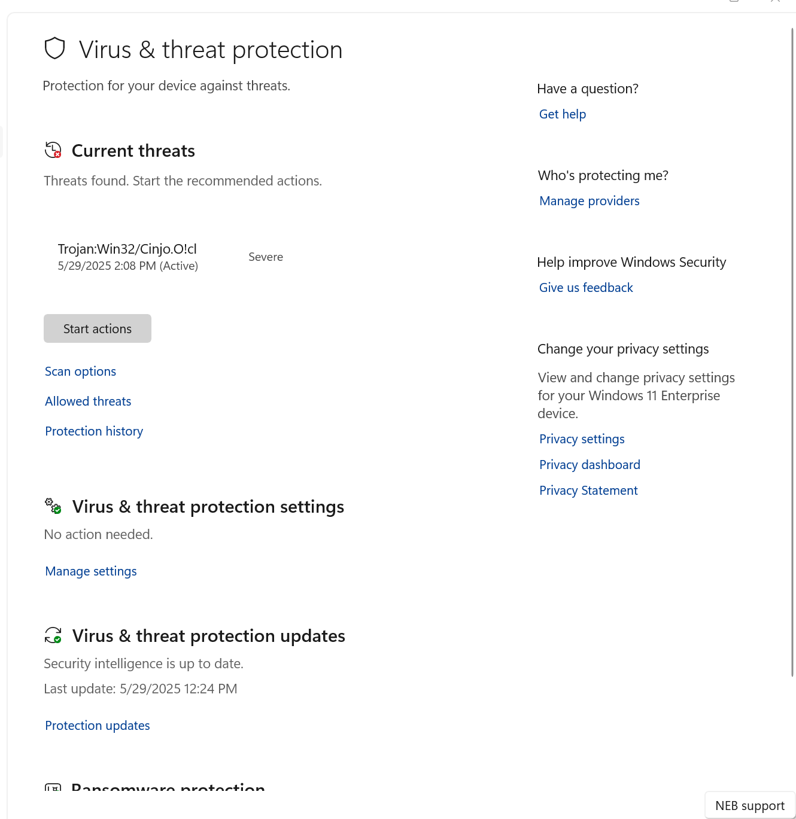View Allowed threats

click(x=88, y=401)
